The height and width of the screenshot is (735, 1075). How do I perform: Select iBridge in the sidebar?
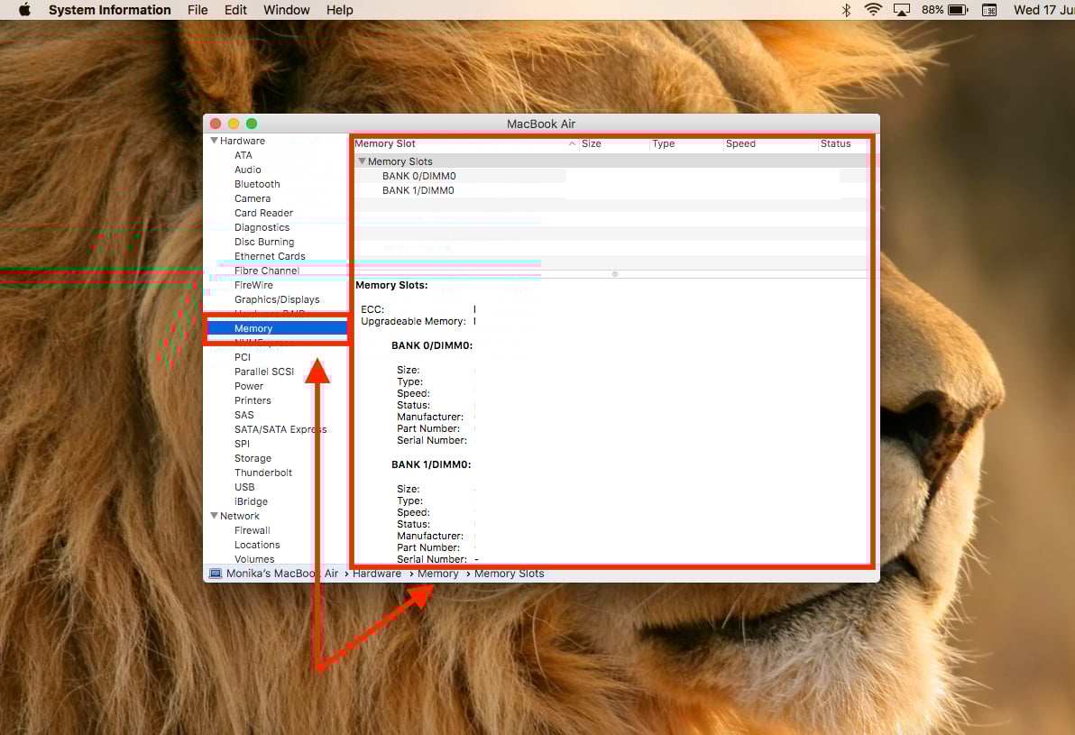point(251,501)
